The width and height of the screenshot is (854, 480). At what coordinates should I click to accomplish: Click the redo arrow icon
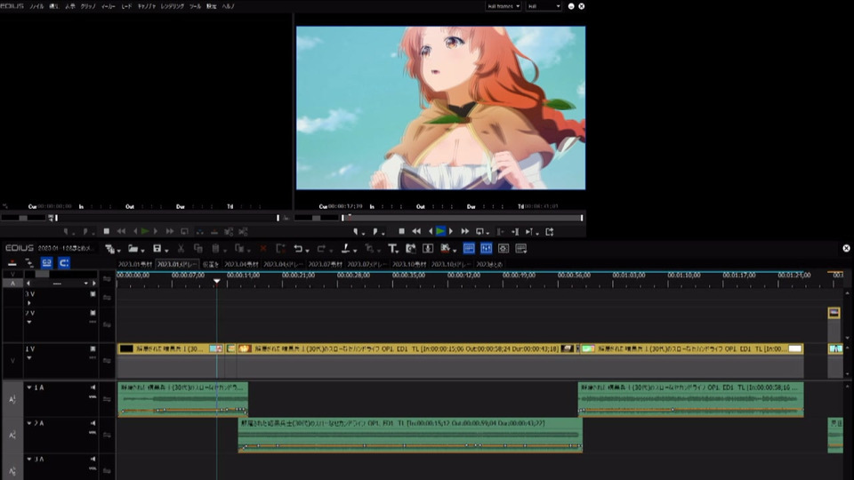(322, 249)
